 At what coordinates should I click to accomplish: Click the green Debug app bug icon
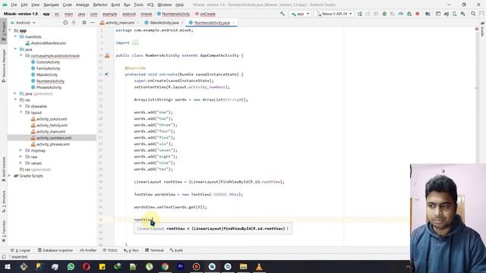tap(384, 14)
